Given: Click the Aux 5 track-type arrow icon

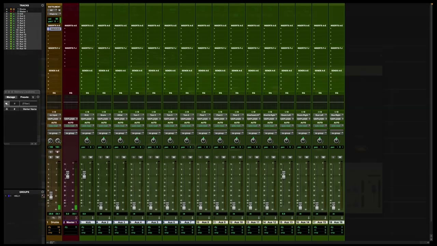Looking at the screenshot, I should click(x=159, y=218).
